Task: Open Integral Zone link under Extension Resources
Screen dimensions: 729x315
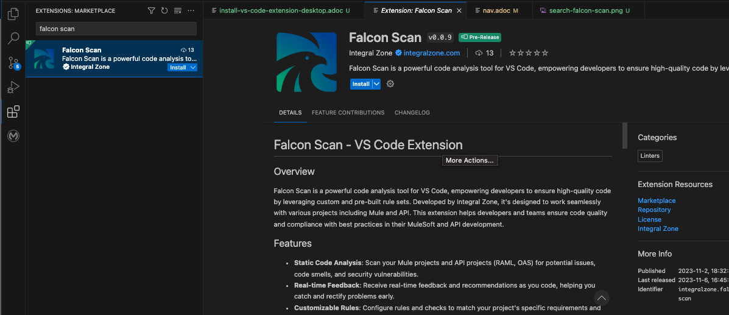Action: click(658, 228)
